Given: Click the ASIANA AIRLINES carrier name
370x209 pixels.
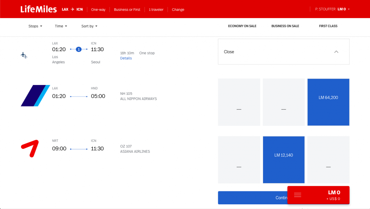Looking at the screenshot, I should point(135,152).
